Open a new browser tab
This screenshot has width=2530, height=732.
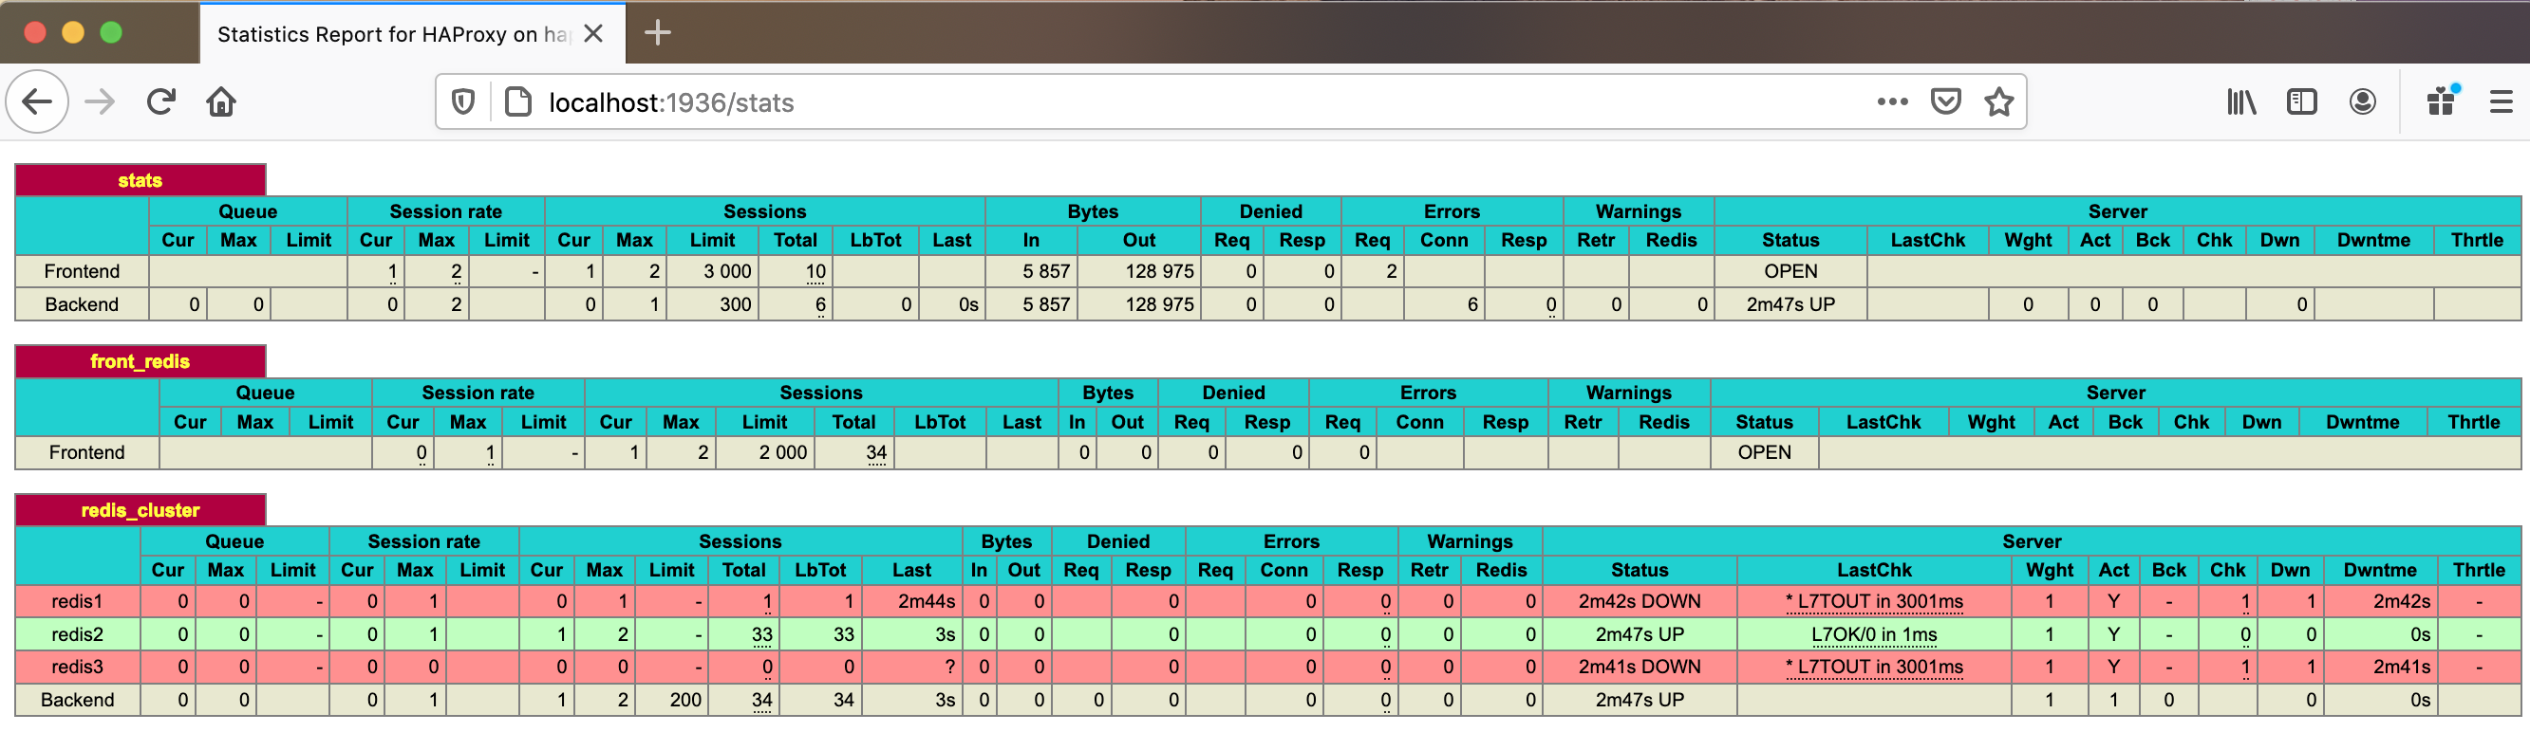[657, 32]
